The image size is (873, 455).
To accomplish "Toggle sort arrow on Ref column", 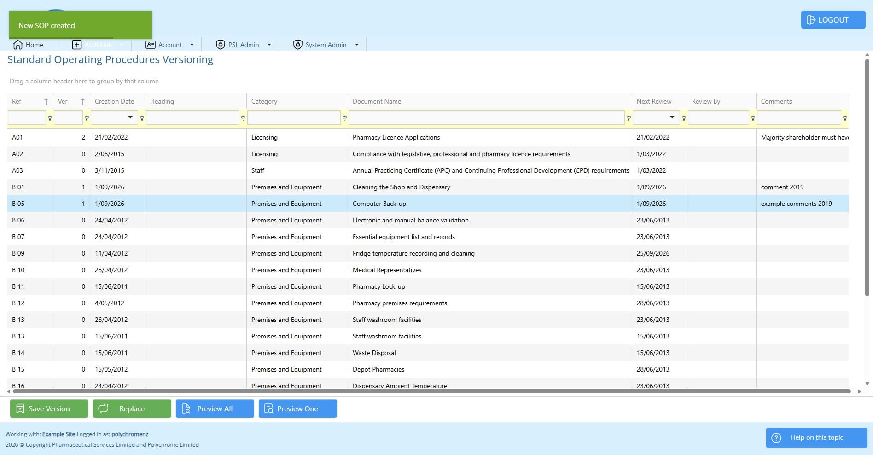I will point(46,101).
